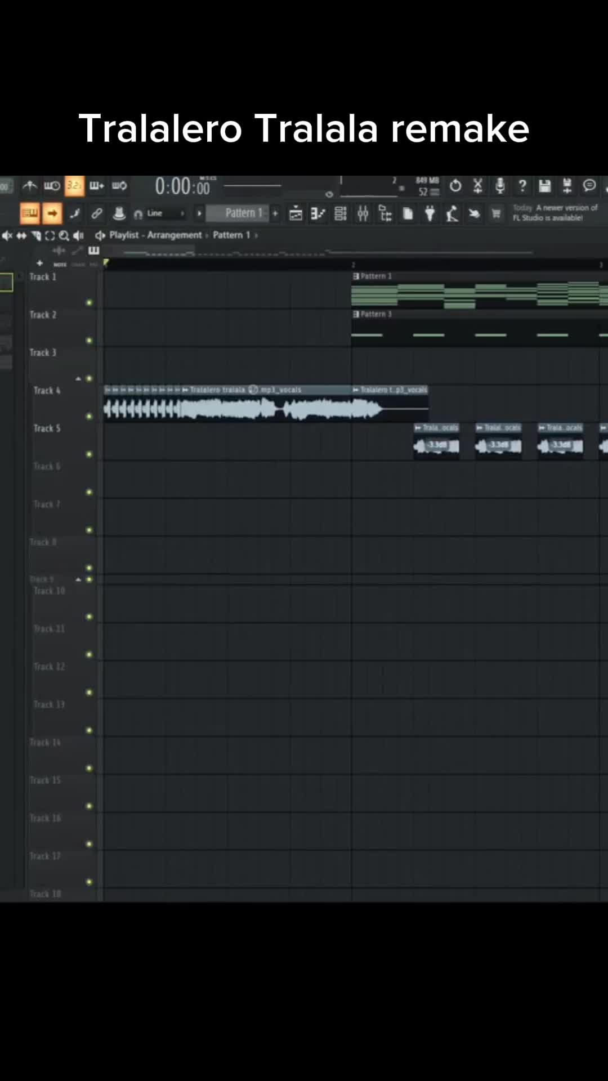Mute Track 5 with its green dot
Viewport: 608px width, 1081px height.
89,454
